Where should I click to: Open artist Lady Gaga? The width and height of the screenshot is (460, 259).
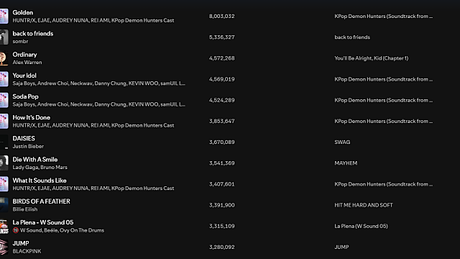(x=25, y=168)
